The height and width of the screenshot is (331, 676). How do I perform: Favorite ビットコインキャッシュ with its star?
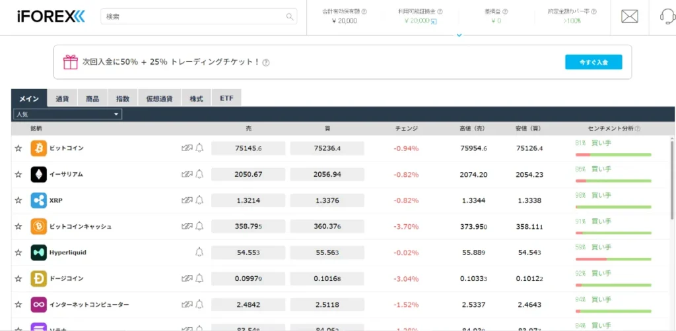(x=18, y=226)
